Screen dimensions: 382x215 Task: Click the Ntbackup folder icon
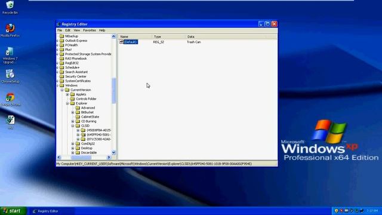click(x=61, y=36)
